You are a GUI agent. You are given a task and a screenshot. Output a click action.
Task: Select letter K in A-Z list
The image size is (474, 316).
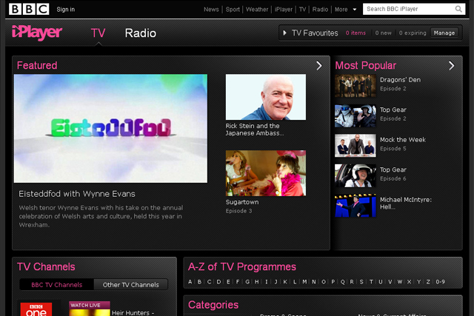285,281
